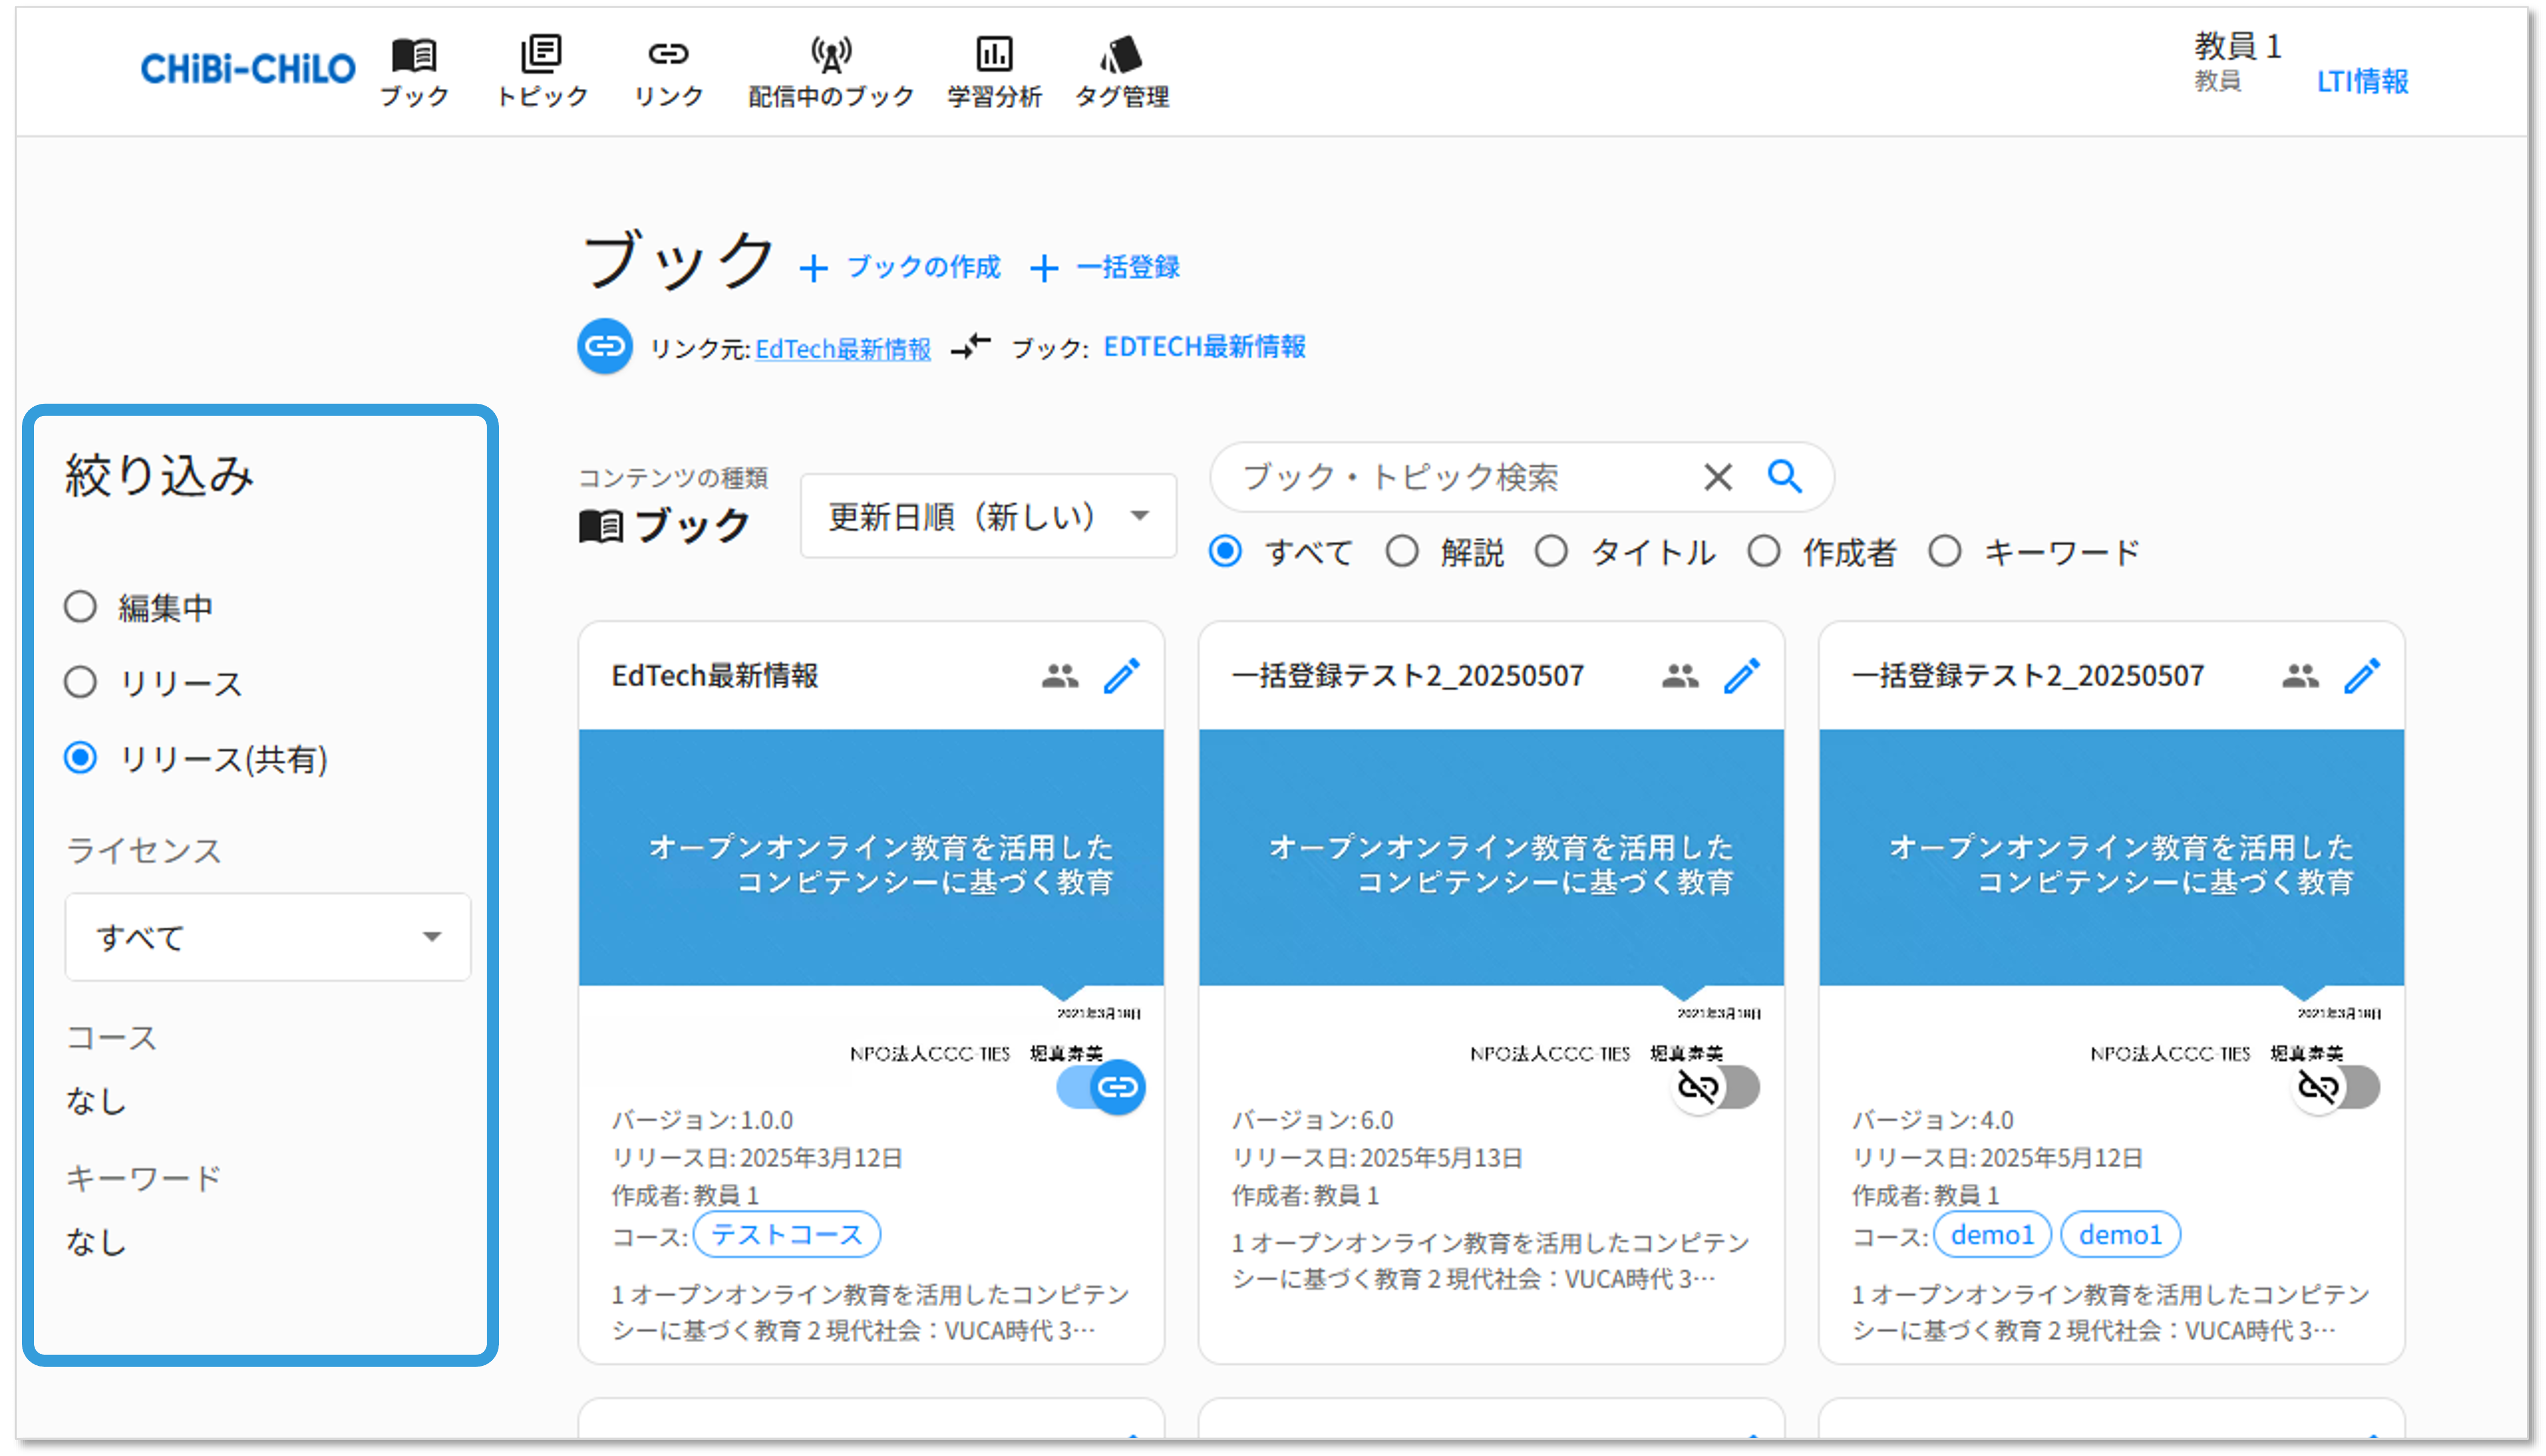The width and height of the screenshot is (2546, 1456).
Task: Open the LTI情報 link
Action: (2362, 81)
